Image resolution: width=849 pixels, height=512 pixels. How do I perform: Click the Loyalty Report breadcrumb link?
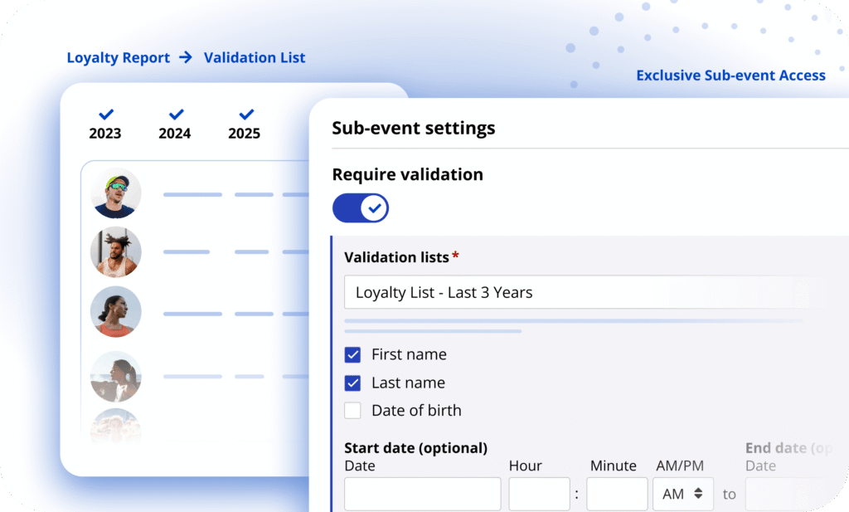(x=119, y=57)
